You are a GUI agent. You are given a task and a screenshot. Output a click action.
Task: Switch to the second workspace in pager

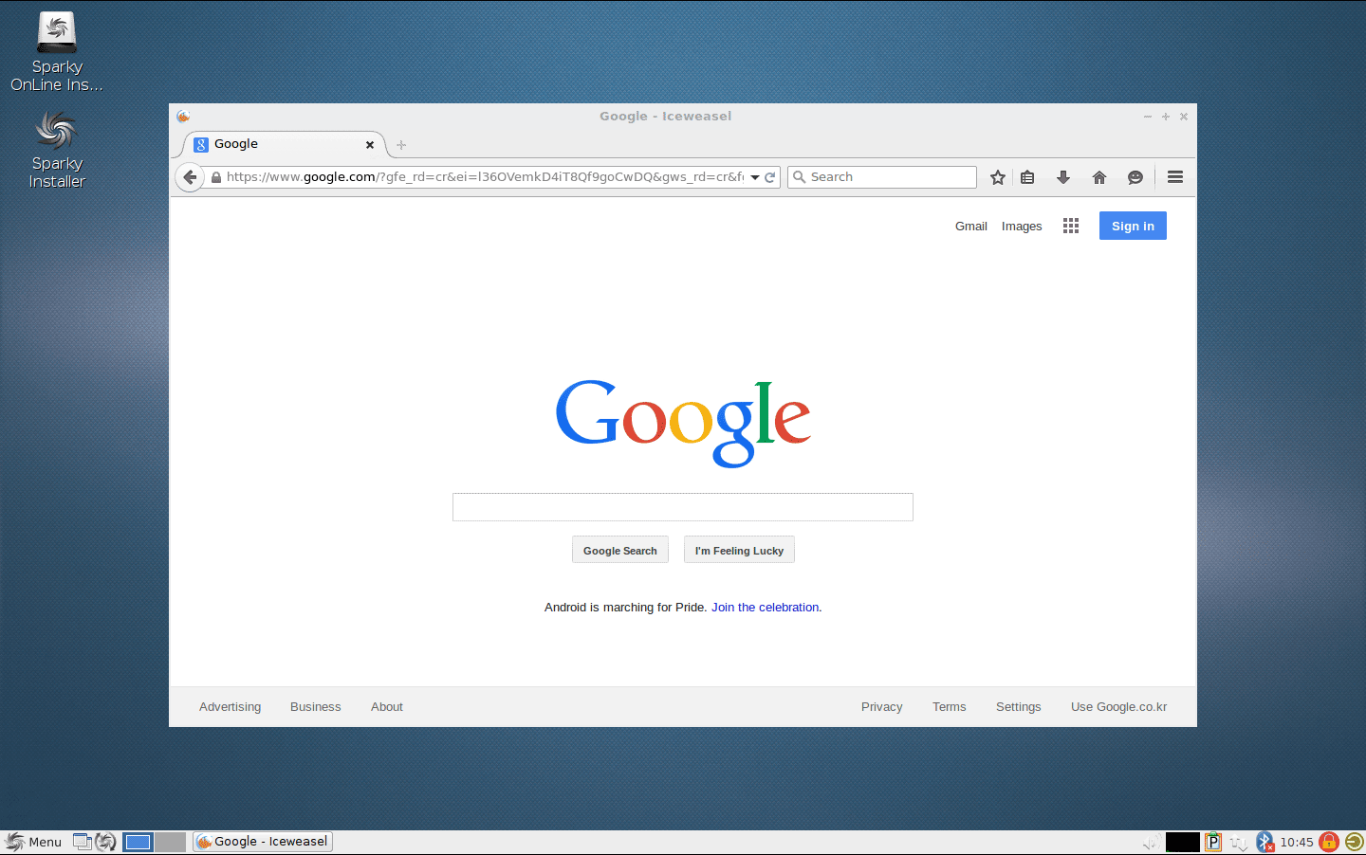(x=170, y=842)
